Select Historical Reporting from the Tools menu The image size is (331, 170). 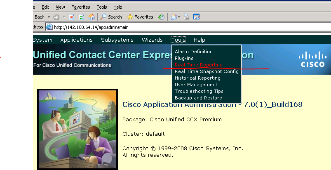click(x=197, y=78)
